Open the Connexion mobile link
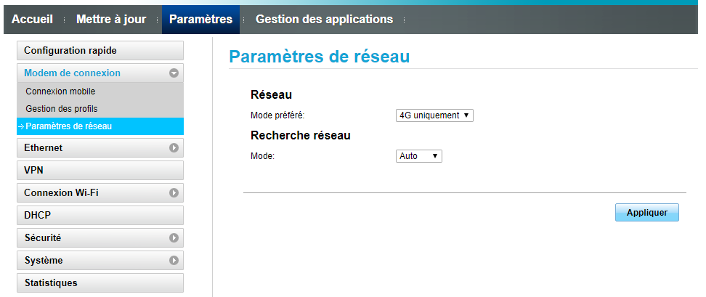This screenshot has height=297, width=706. (60, 91)
